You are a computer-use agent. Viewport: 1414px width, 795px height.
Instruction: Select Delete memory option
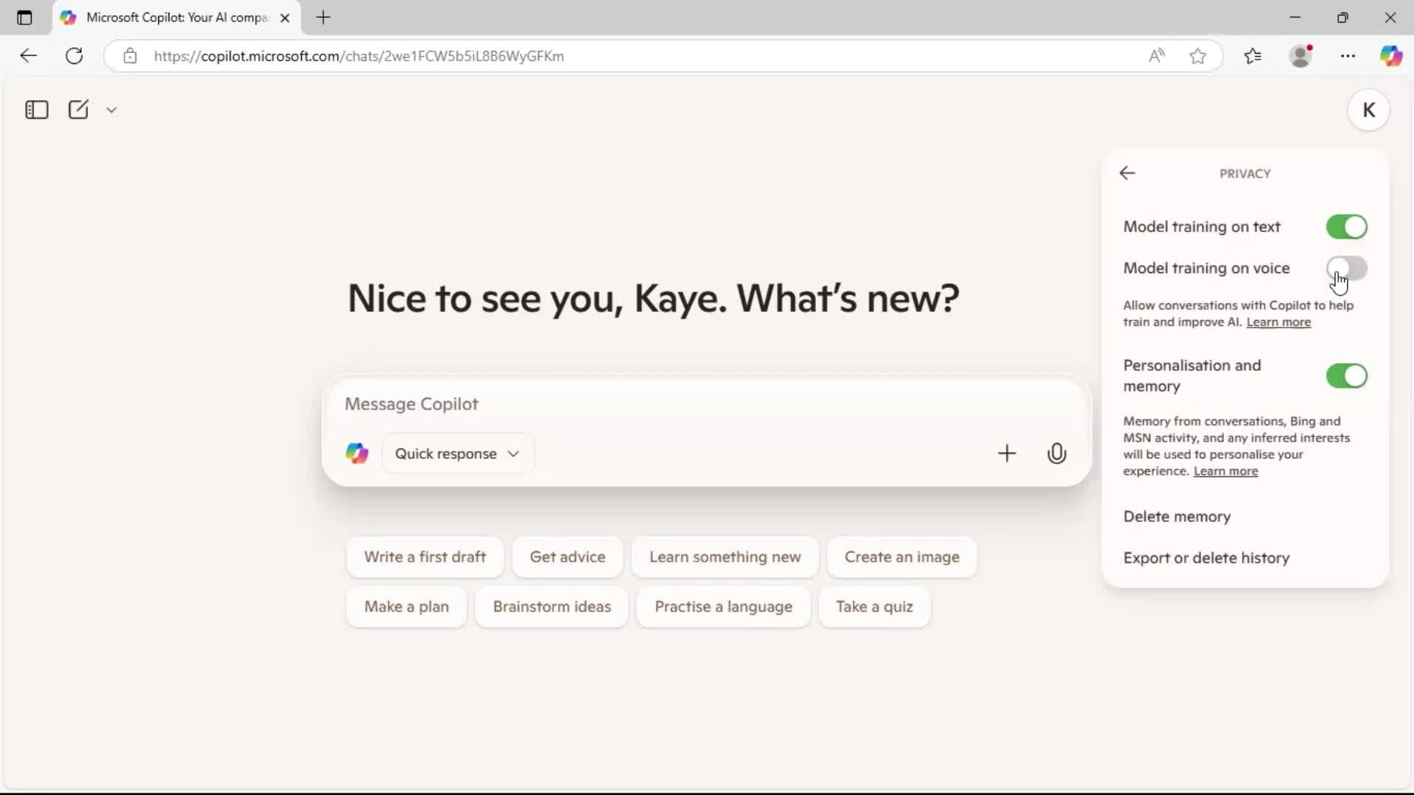click(x=1177, y=517)
